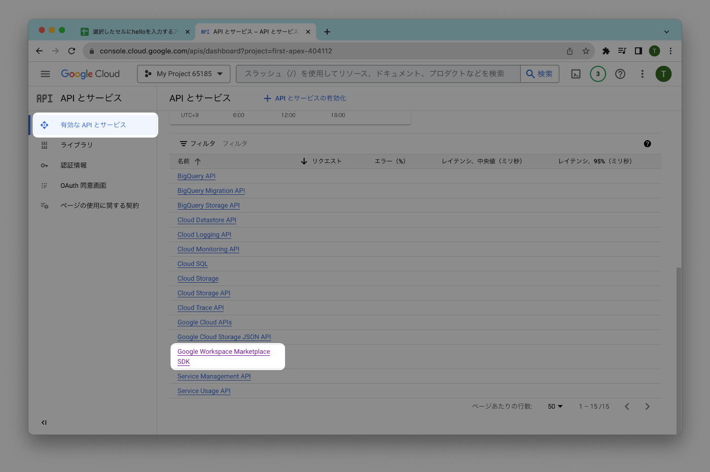Click the resource search input field
This screenshot has height=472, width=710.
click(x=378, y=74)
